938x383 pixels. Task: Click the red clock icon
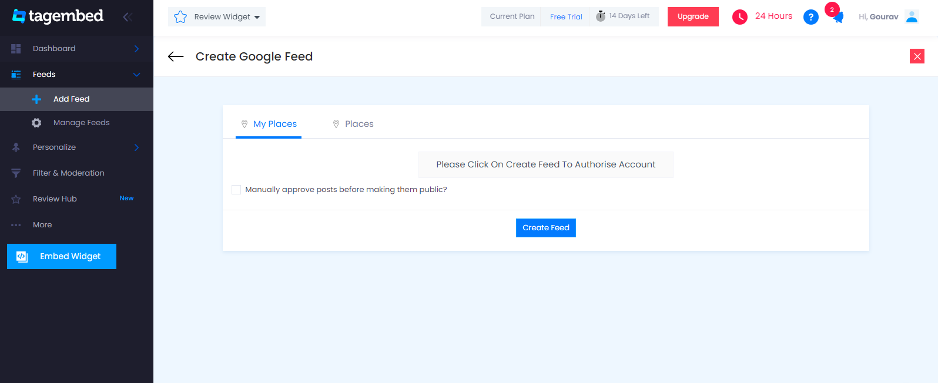click(x=739, y=17)
